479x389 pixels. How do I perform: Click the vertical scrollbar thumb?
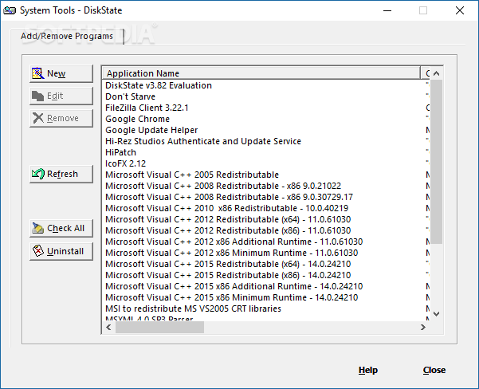(x=437, y=162)
